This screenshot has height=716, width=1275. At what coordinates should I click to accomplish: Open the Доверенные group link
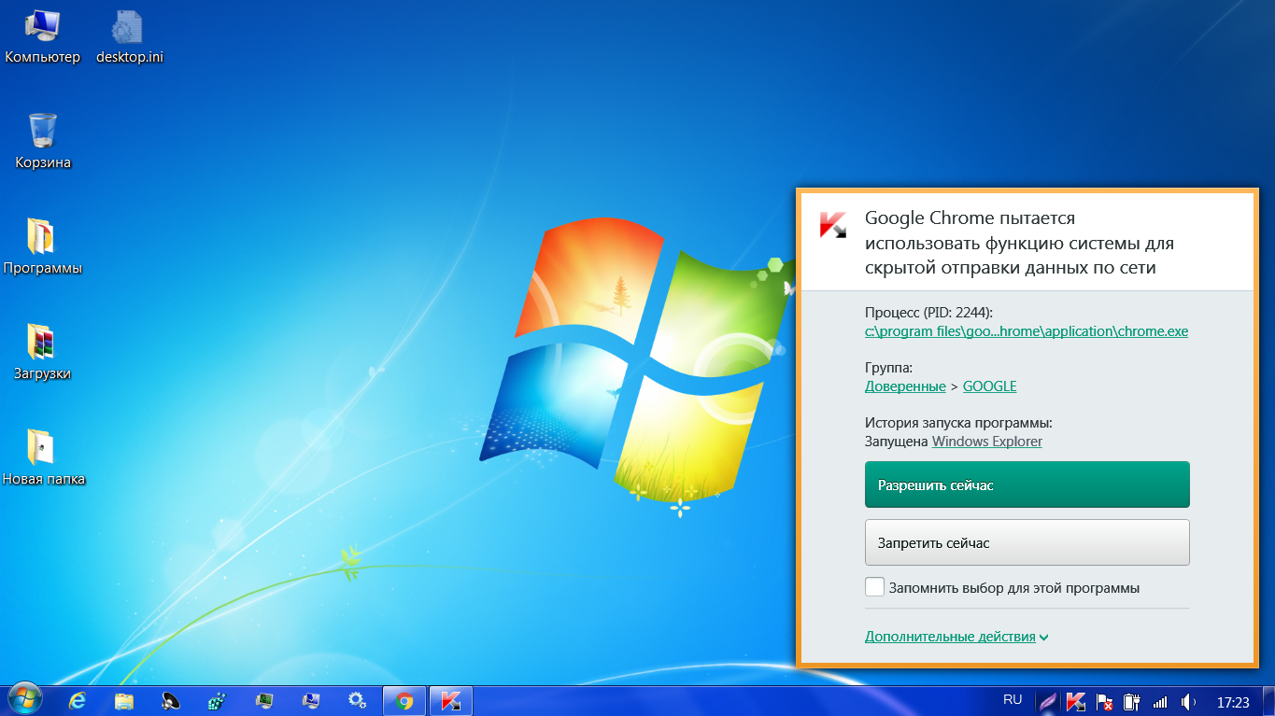coord(905,386)
